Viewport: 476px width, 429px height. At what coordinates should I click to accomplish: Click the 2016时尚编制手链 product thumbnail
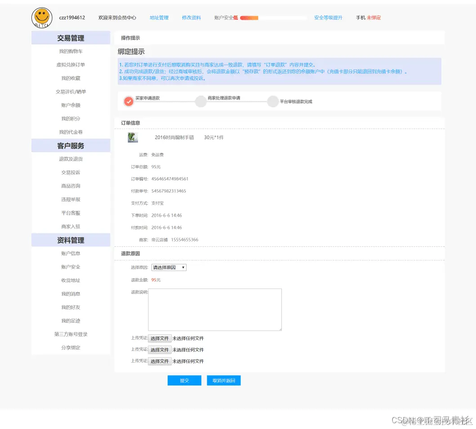133,137
